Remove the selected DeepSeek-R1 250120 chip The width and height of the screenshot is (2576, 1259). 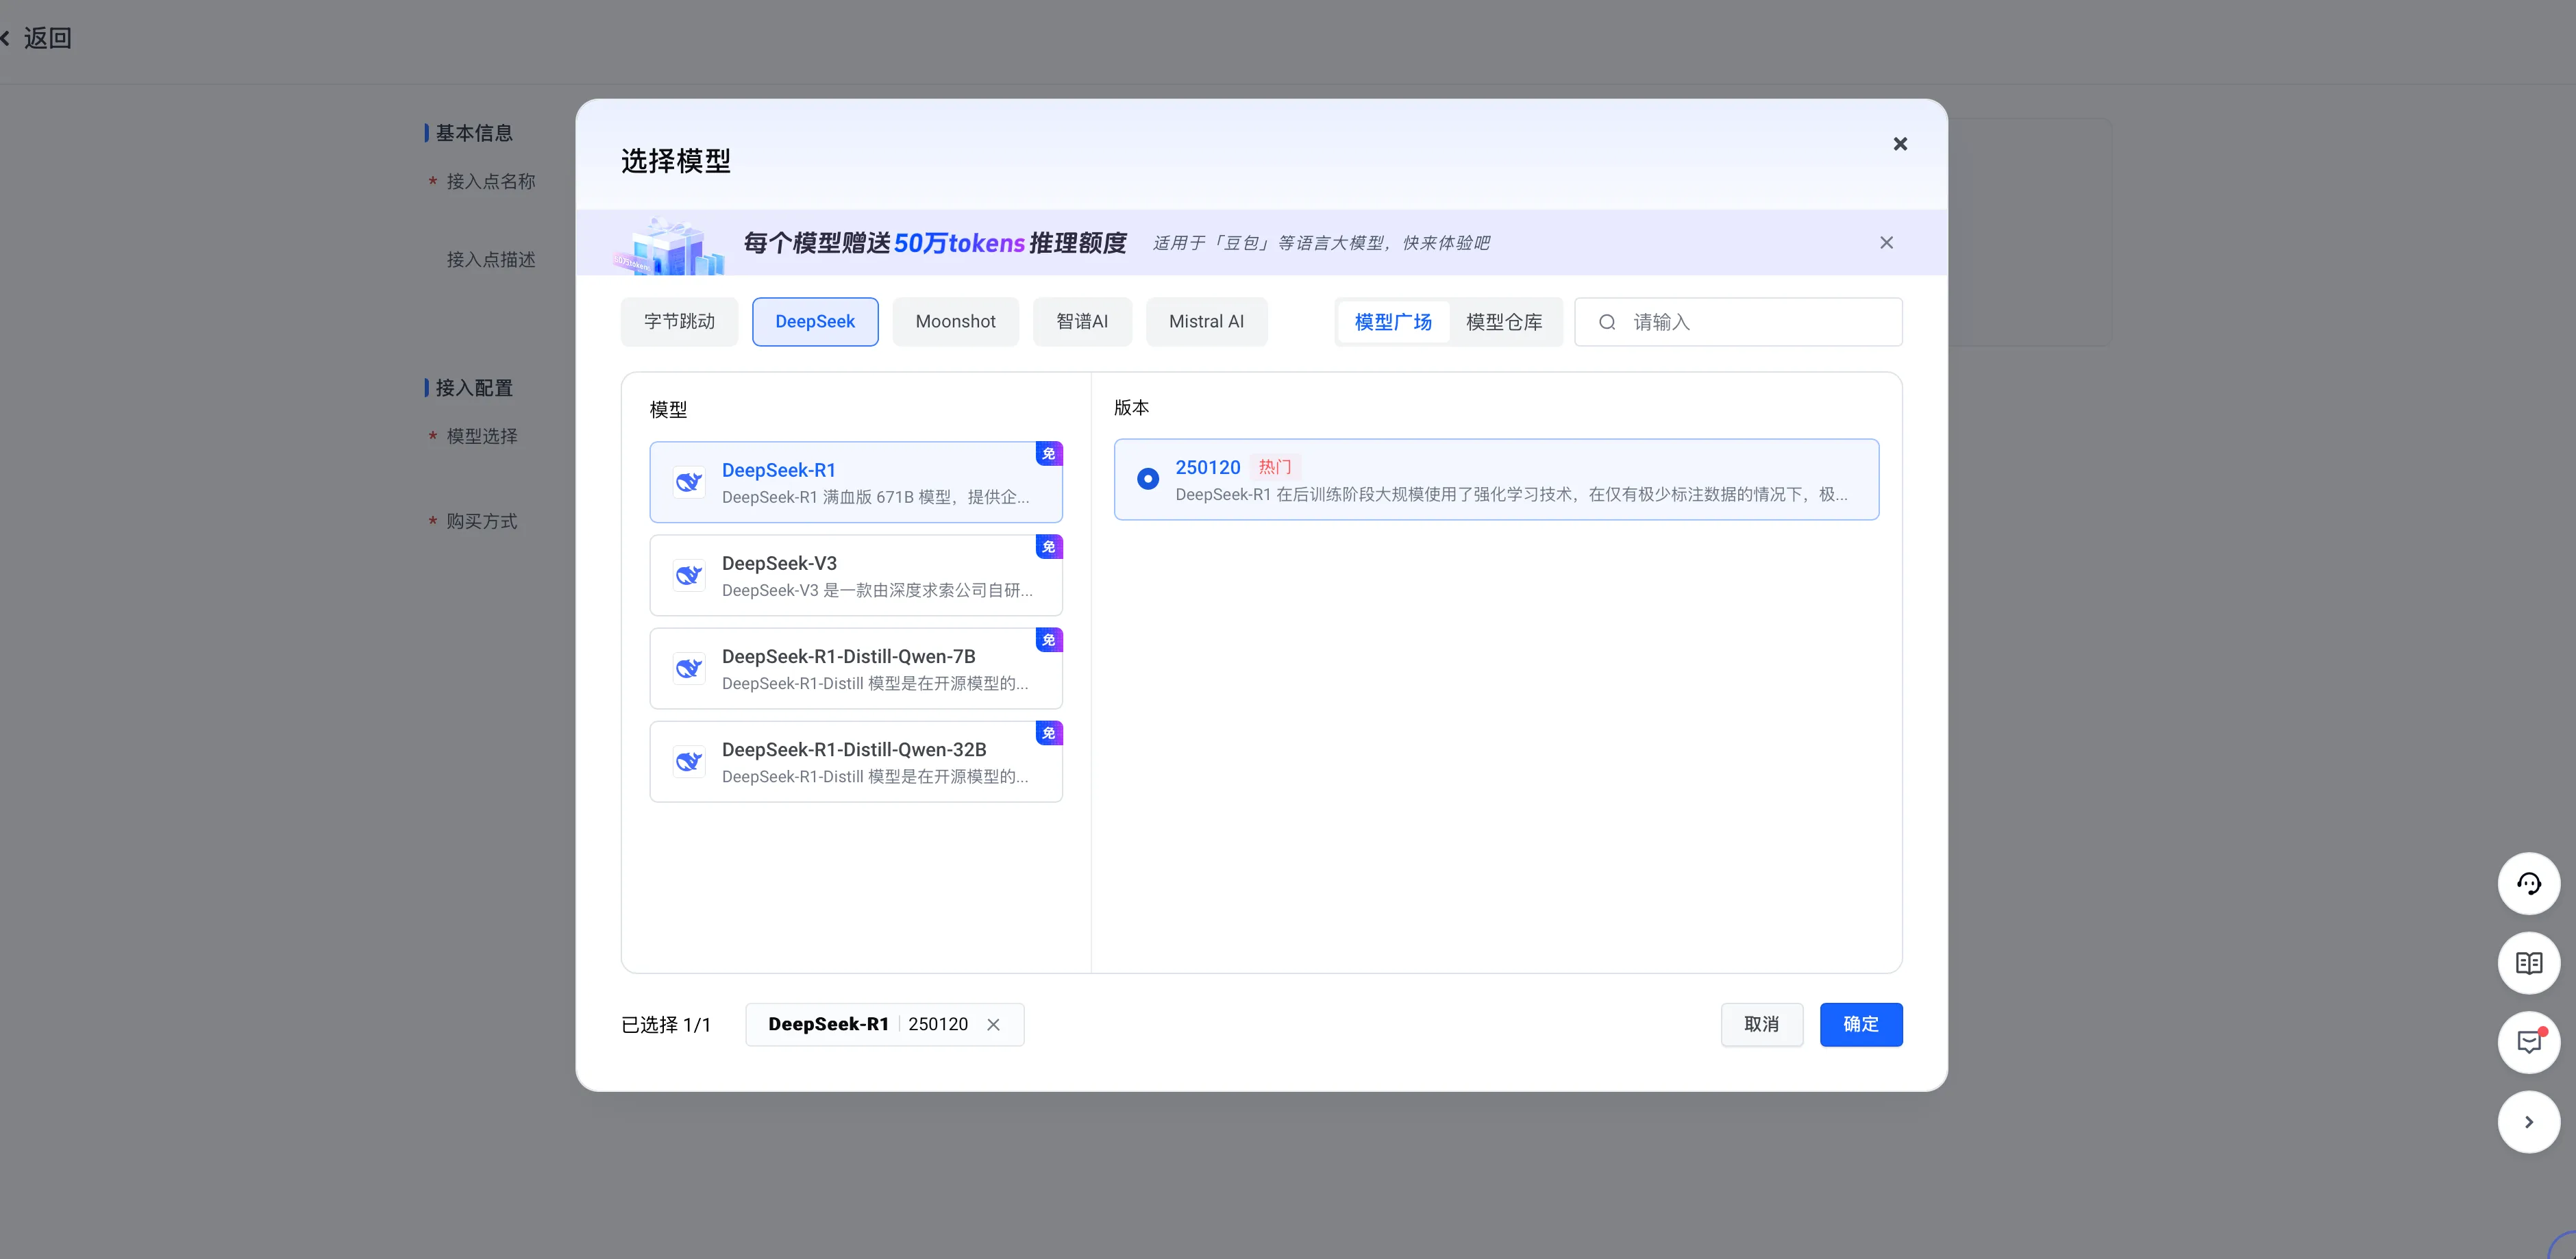point(994,1024)
